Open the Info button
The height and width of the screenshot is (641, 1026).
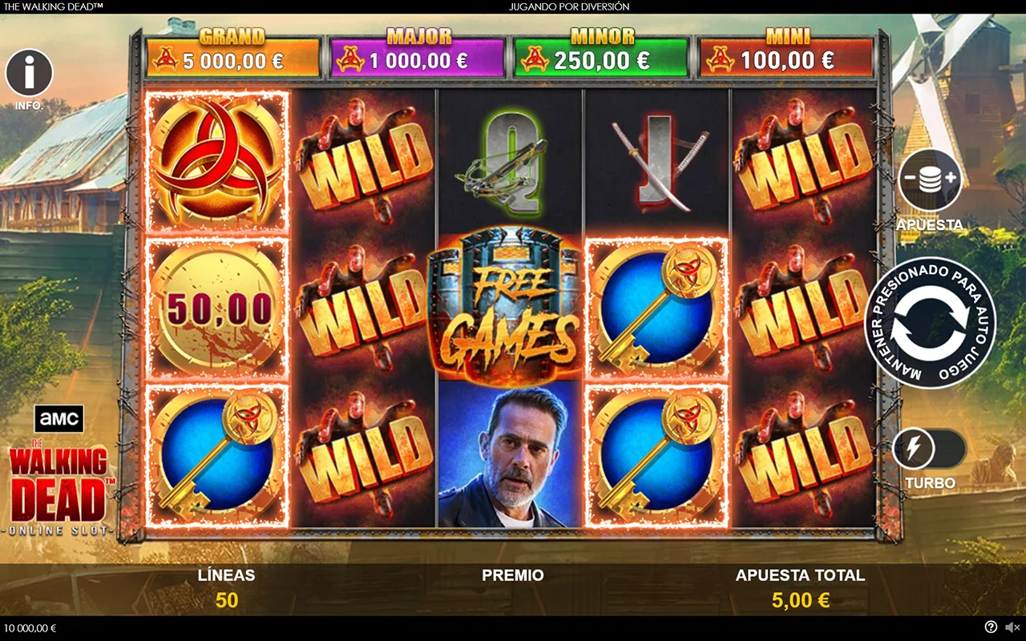pos(30,73)
